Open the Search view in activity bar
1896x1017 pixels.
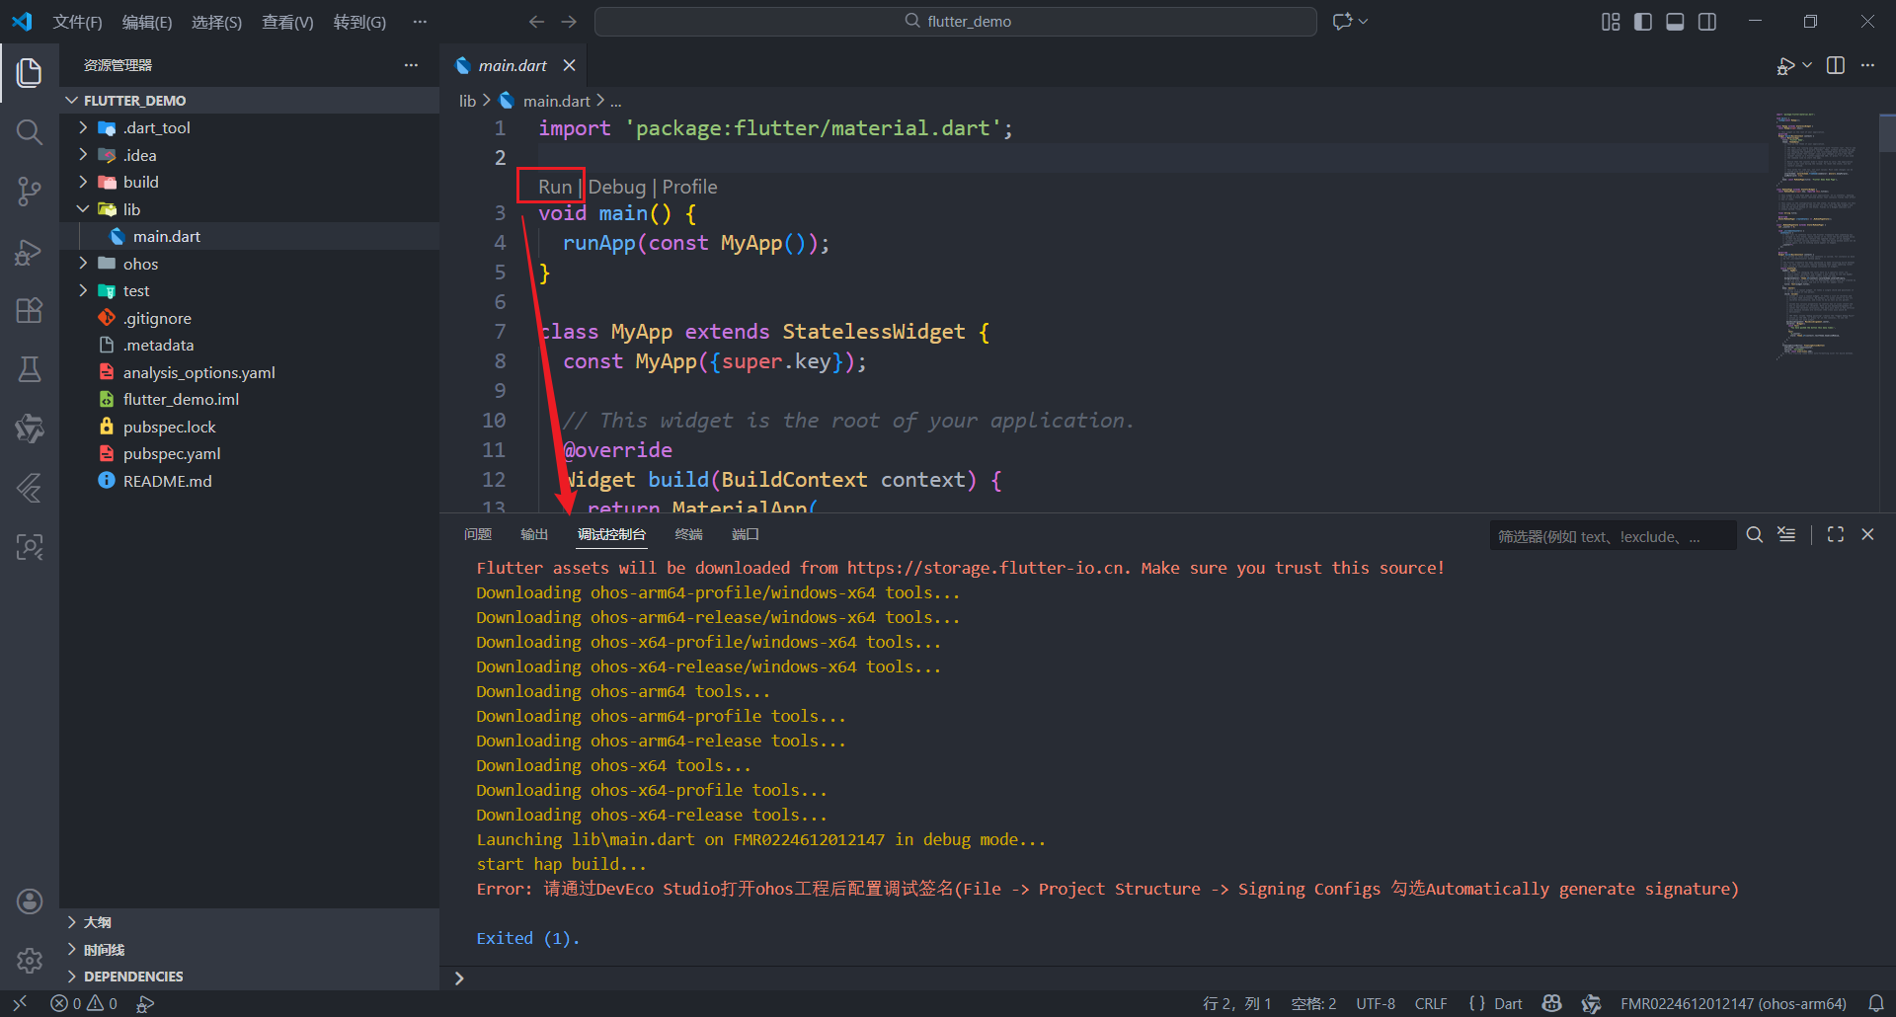pos(30,132)
